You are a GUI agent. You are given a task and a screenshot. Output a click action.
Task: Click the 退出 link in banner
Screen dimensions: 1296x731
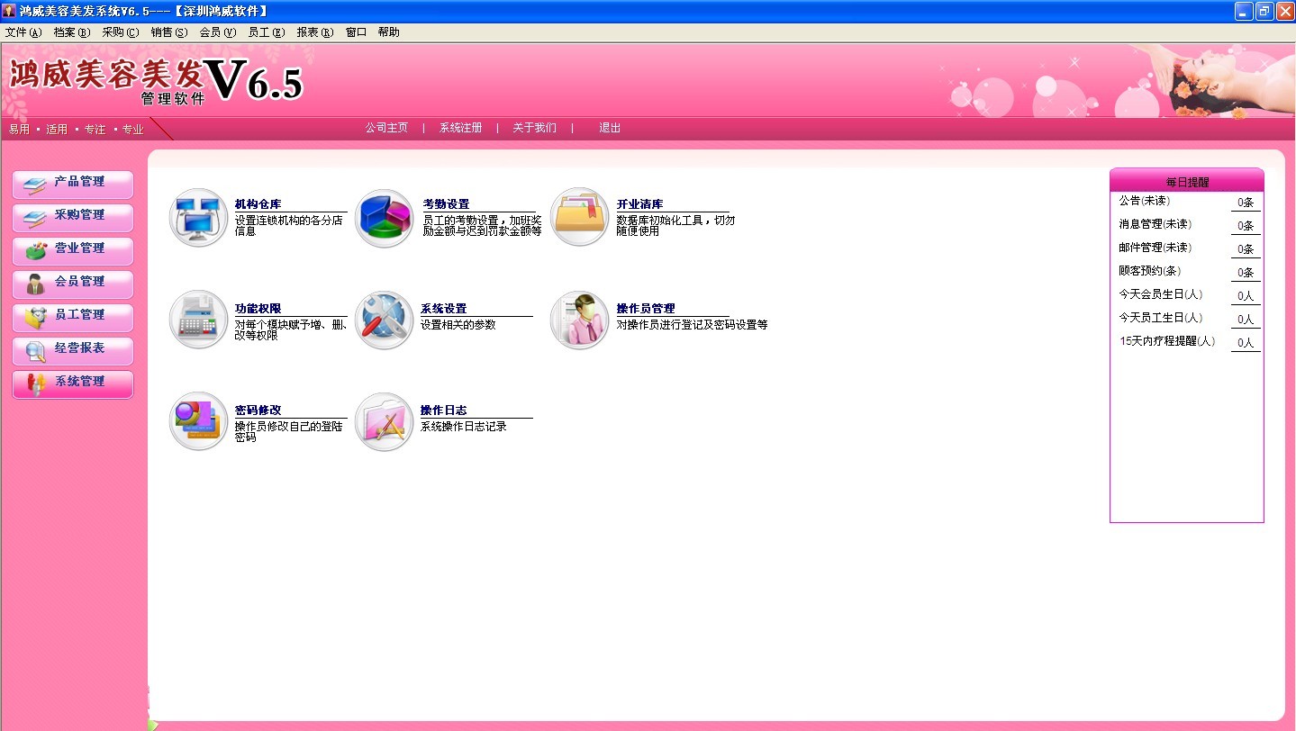610,128
